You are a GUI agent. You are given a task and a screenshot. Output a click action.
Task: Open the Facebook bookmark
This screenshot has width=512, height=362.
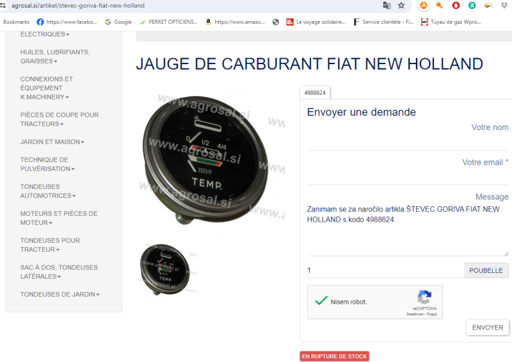pyautogui.click(x=67, y=22)
